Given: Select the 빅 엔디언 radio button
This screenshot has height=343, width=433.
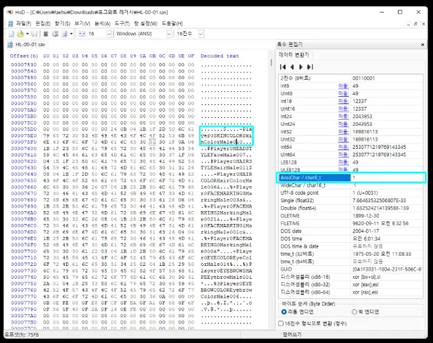Looking at the screenshot, I should point(355,312).
